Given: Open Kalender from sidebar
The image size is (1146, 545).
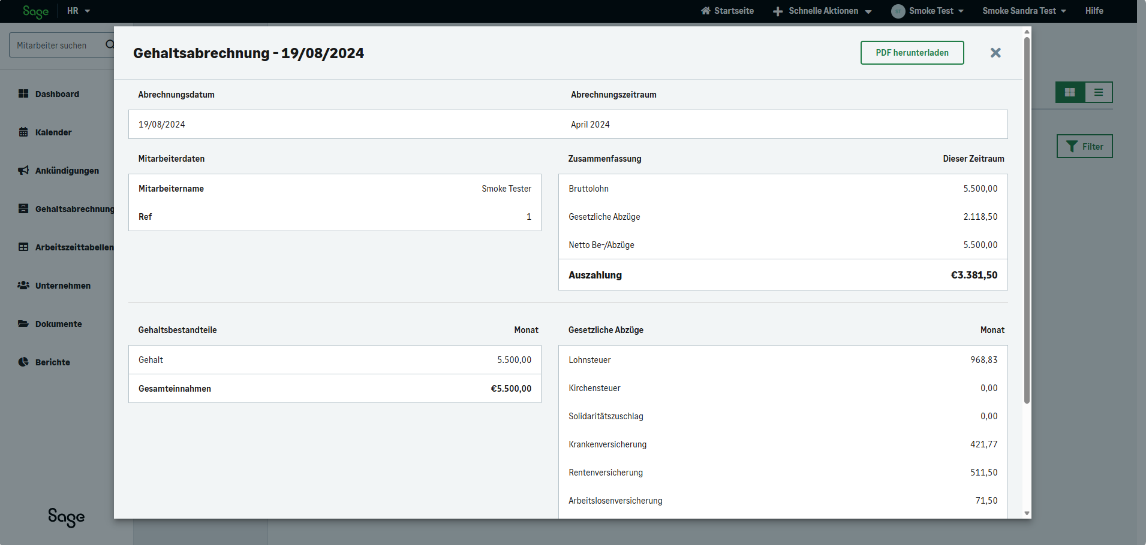Looking at the screenshot, I should tap(53, 132).
